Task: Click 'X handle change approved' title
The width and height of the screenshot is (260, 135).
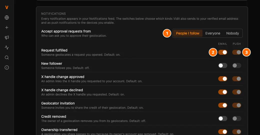Action: click(x=63, y=77)
